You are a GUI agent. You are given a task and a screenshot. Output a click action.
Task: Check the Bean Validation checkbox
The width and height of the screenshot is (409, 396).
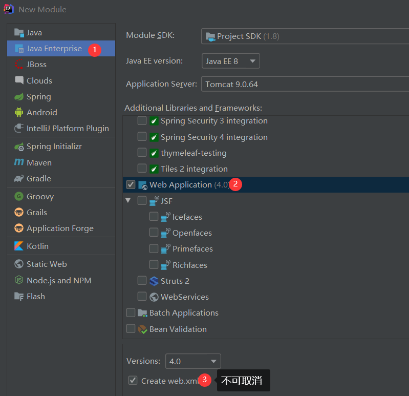131,328
